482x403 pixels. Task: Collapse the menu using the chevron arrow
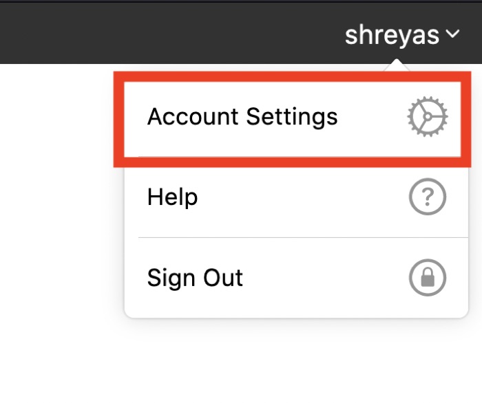(452, 34)
